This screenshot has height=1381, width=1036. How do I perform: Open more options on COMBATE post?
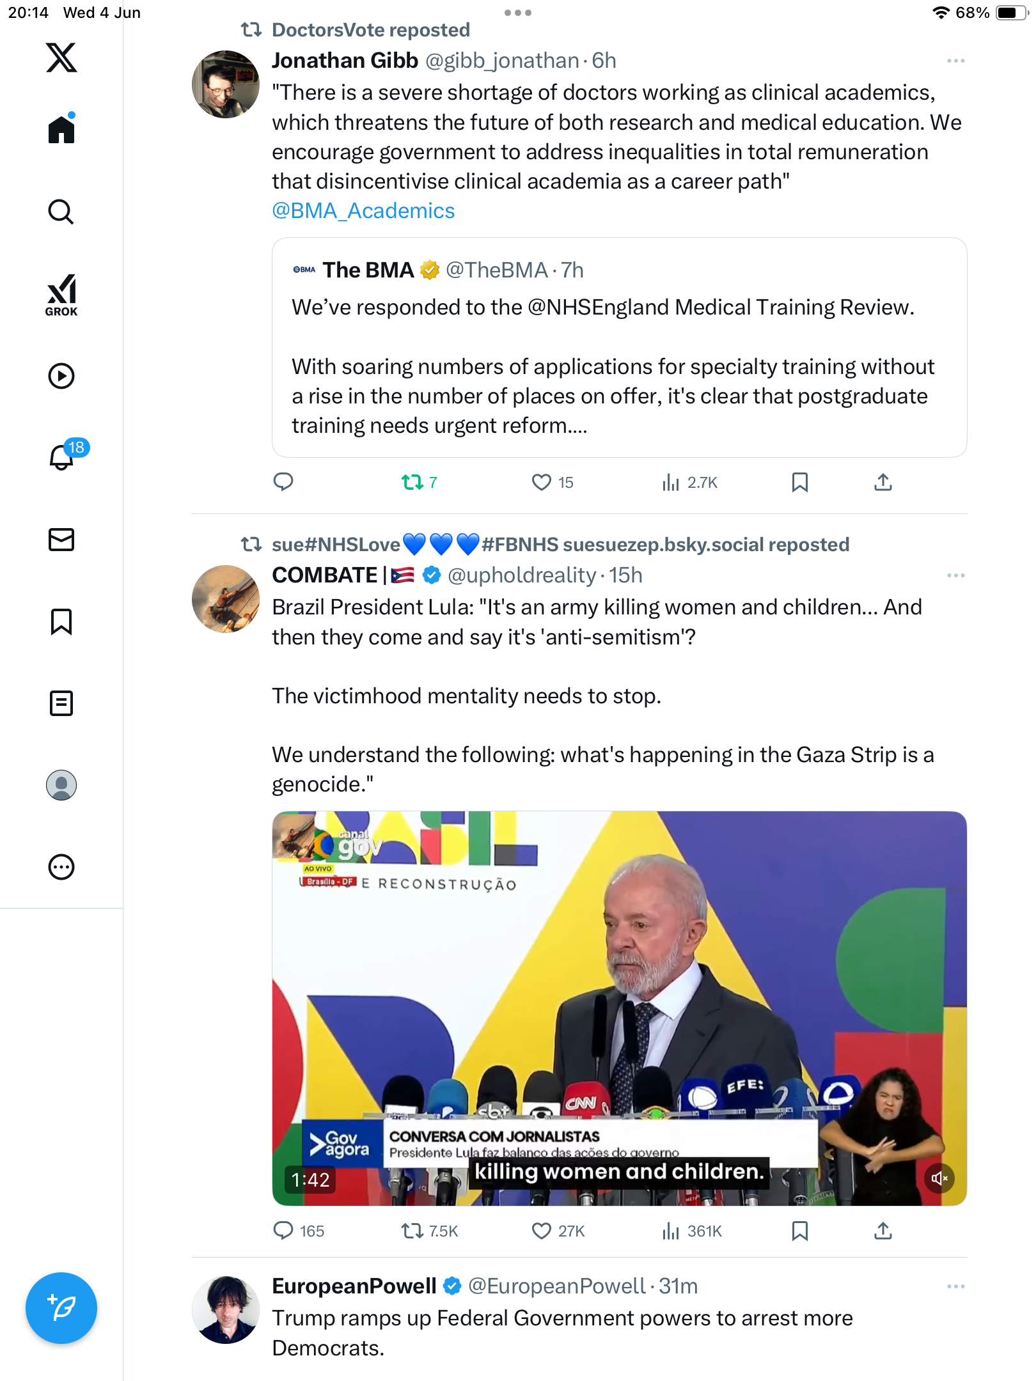tap(955, 575)
